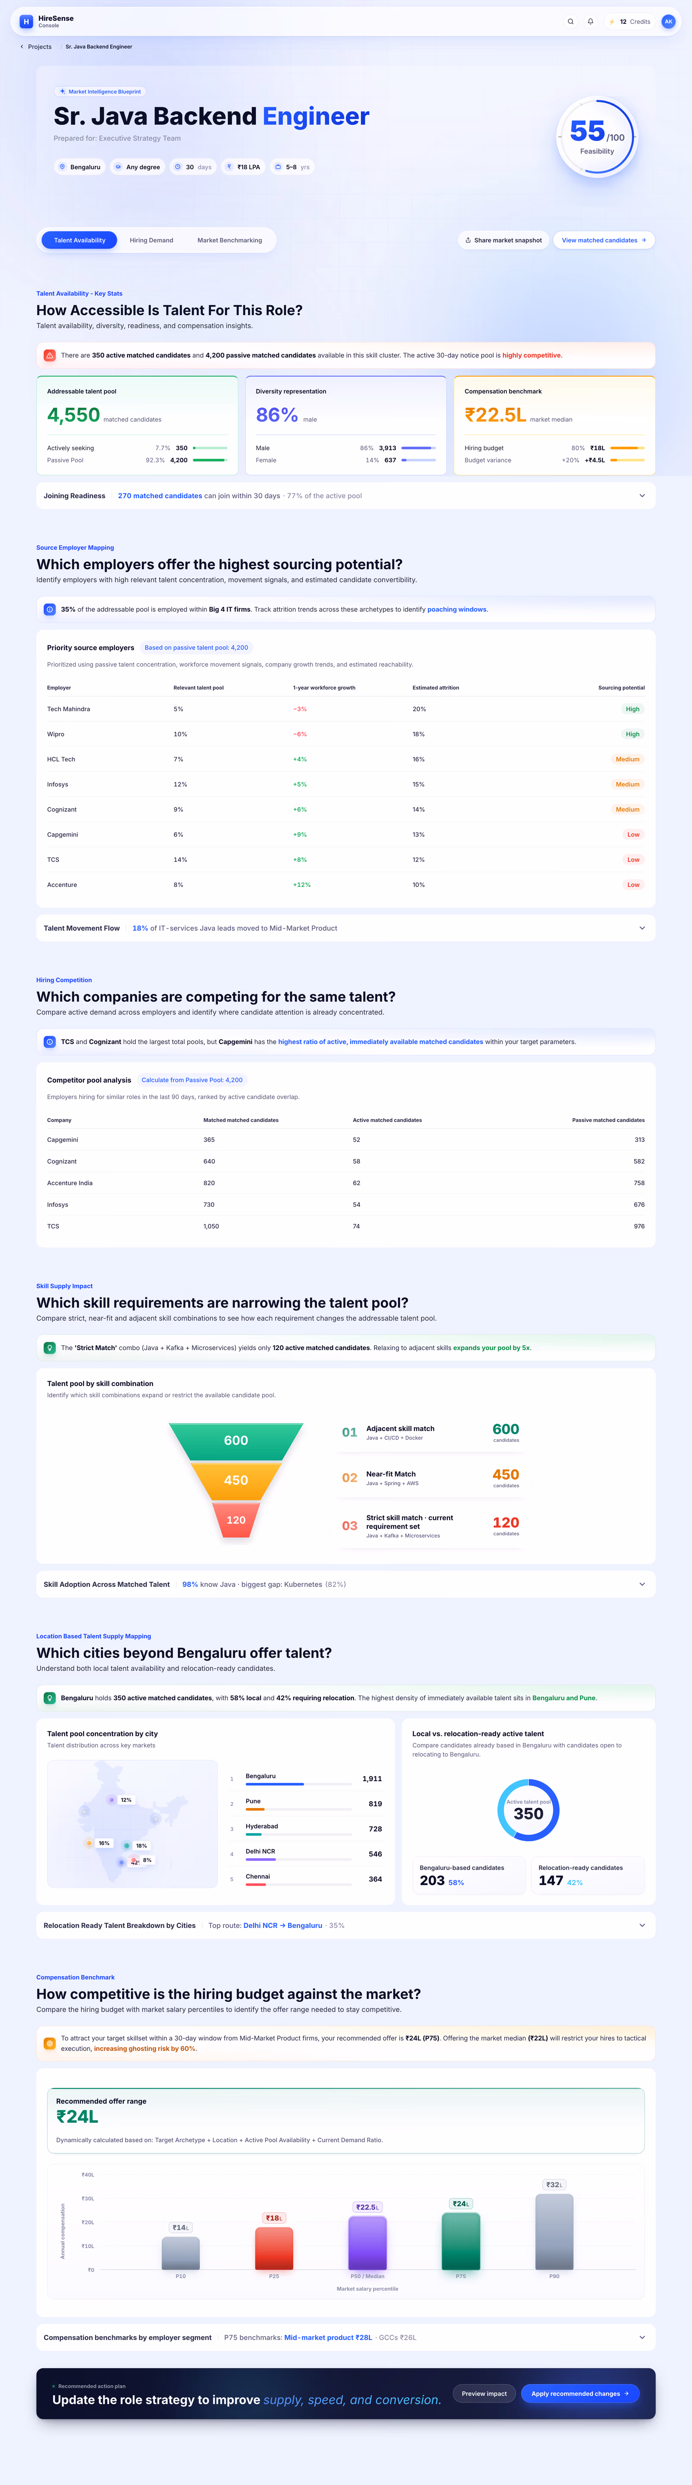This screenshot has width=692, height=2485.
Task: Click the '1,050' value in the TCS row
Action: point(211,1226)
